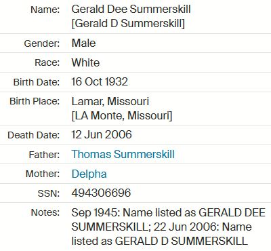The width and height of the screenshot is (271, 251).
Task: Click the Notes text about Sep 1945
Action: [x=169, y=227]
